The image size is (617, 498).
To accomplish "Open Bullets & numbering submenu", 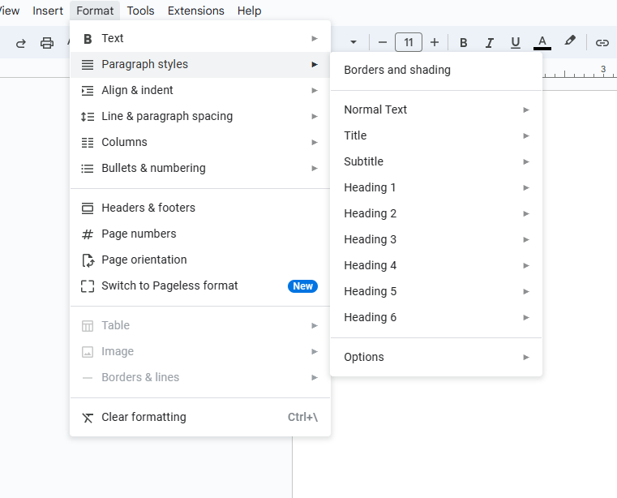I will (x=200, y=169).
